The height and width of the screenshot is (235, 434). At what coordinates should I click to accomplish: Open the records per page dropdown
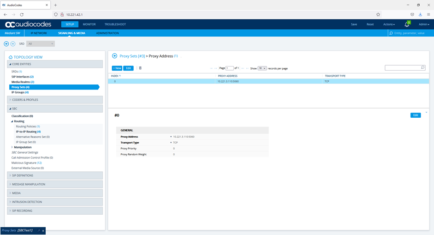pyautogui.click(x=262, y=68)
